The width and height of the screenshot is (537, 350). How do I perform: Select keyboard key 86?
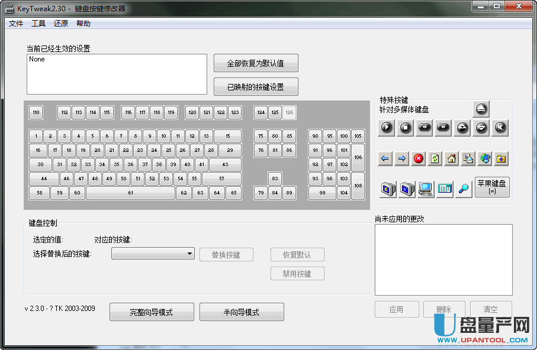(x=290, y=150)
